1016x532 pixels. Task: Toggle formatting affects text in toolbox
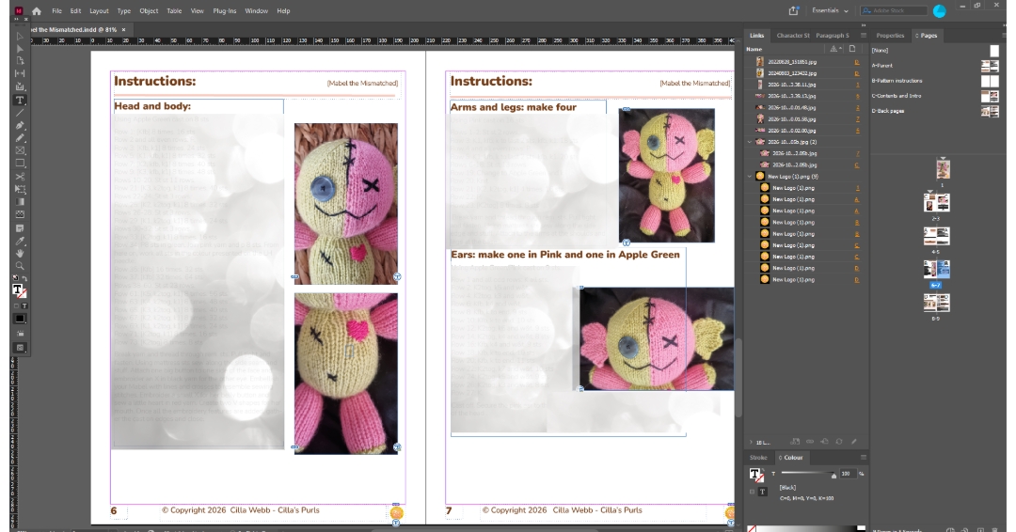click(24, 306)
